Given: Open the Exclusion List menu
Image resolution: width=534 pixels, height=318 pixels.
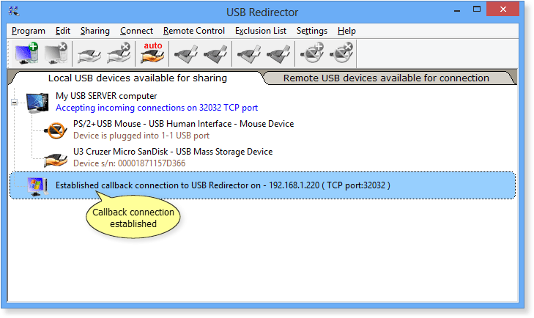Looking at the screenshot, I should [x=261, y=31].
